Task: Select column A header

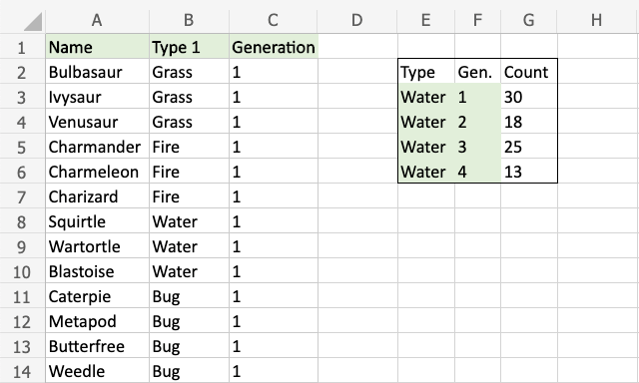Action: coord(97,20)
